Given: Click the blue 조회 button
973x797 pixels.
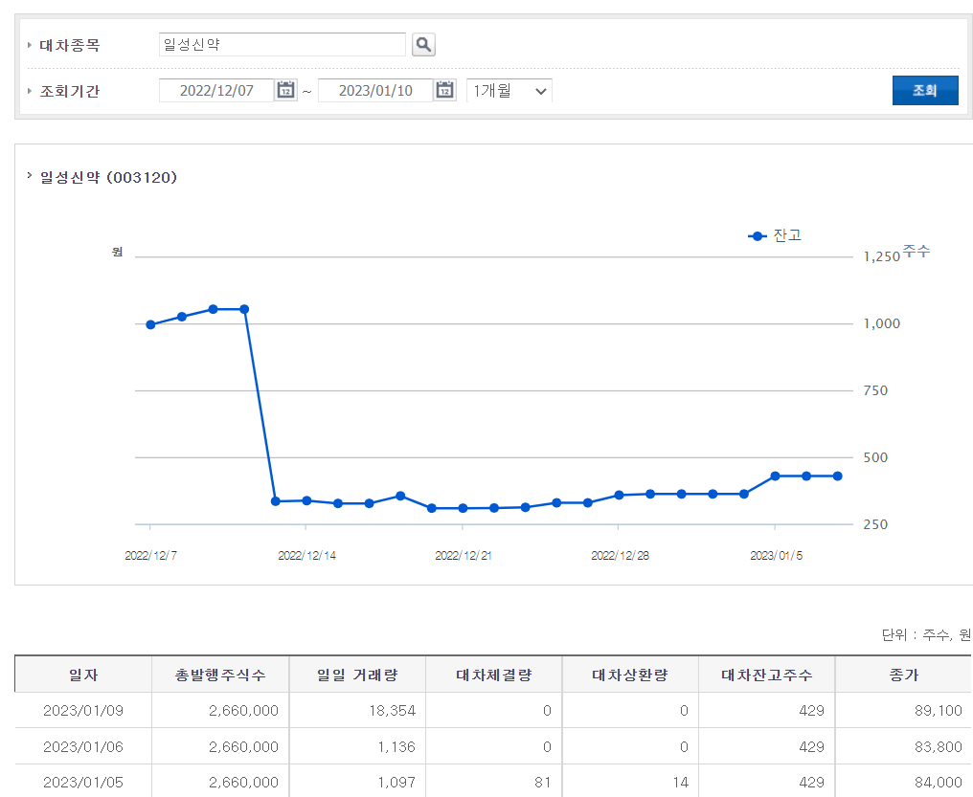Looking at the screenshot, I should point(924,91).
